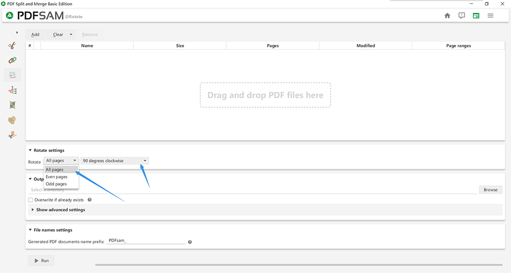Open the Split by size tool

coord(12,135)
